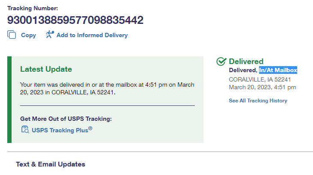Click the green bar beside Latest Update
Screen dimensions: 313x175
pos(9,99)
